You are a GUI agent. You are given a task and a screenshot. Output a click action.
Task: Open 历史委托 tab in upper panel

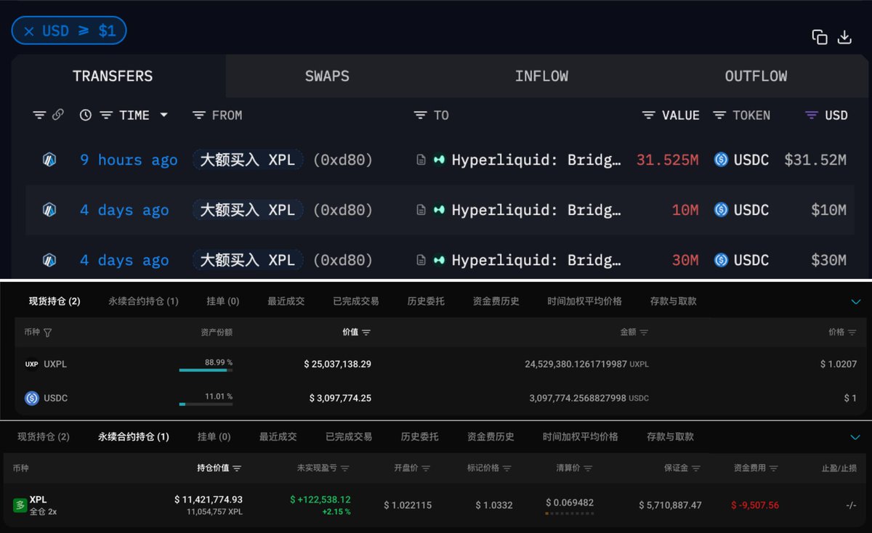[426, 301]
